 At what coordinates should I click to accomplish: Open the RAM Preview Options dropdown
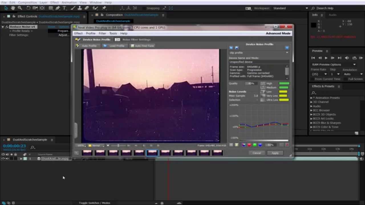pyautogui.click(x=333, y=65)
